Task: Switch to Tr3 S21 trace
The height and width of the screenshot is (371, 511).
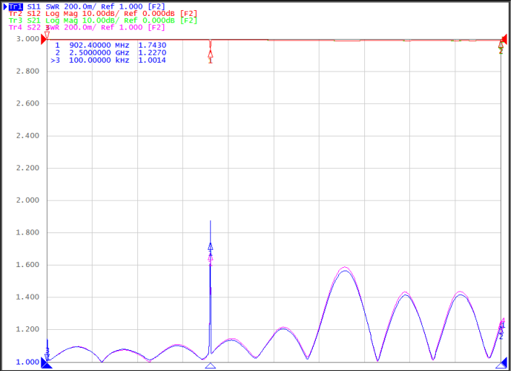Action: coord(25,20)
